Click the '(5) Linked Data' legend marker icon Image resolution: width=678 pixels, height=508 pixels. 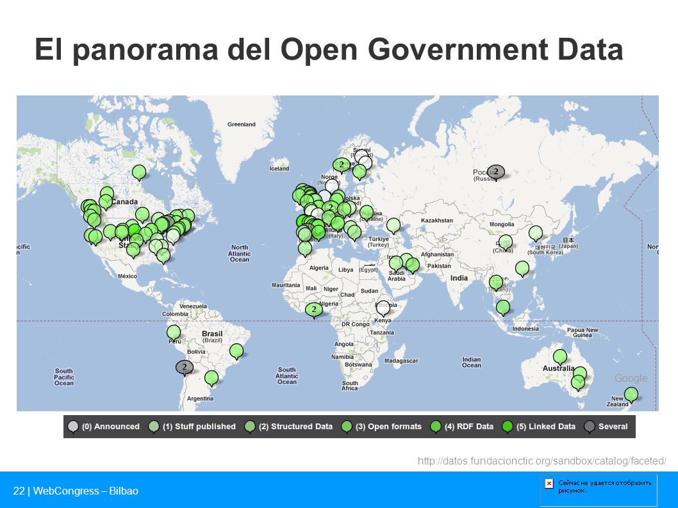point(507,427)
